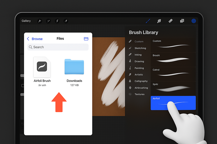The height and width of the screenshot is (144, 217).
Task: Open the Actions wrench menu
Action: tap(40, 21)
